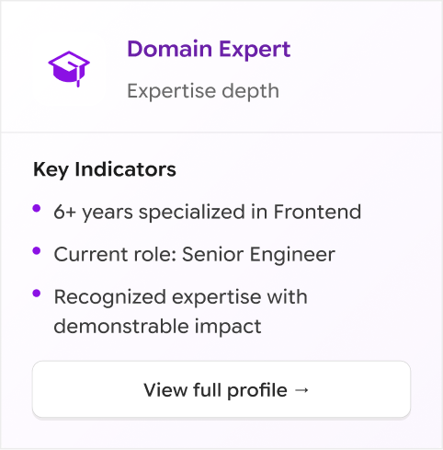This screenshot has width=443, height=450.
Task: Click the Current role: Senior Engineer item
Action: [x=194, y=255]
